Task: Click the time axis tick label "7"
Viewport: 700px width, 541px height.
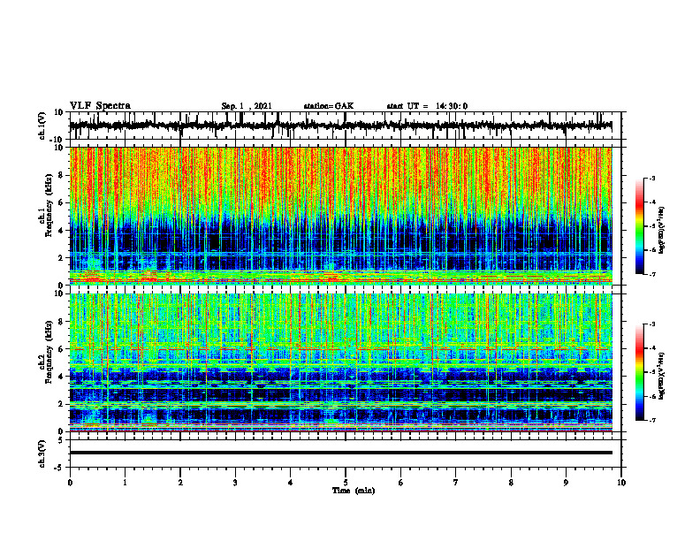Action: point(456,483)
